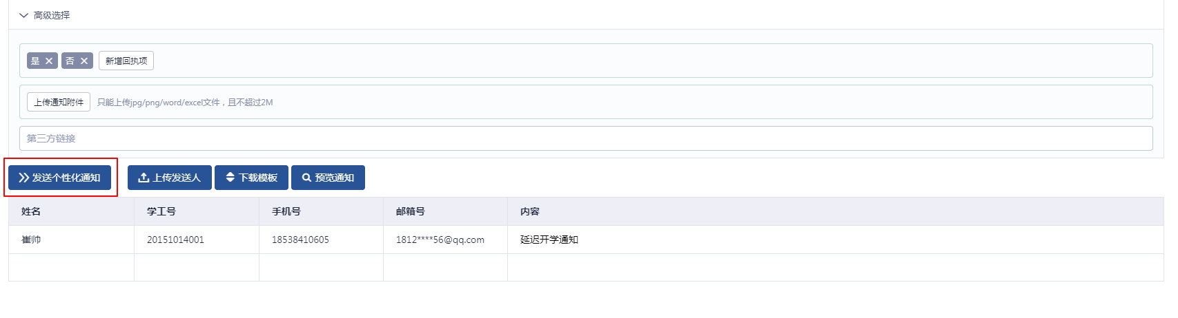Select the 是 tag label
The image size is (1178, 318).
click(35, 61)
